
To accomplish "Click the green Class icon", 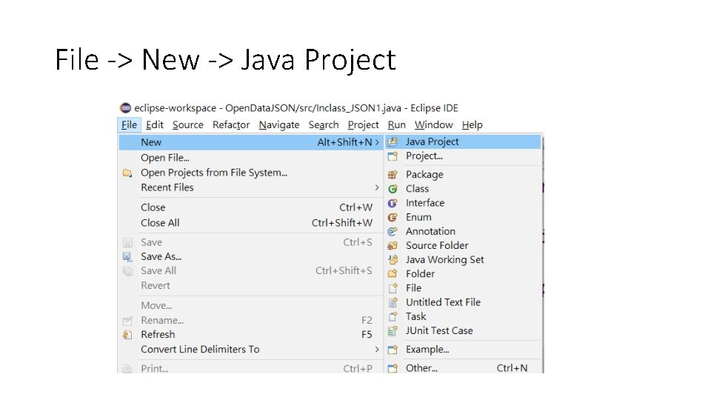I will coord(393,189).
